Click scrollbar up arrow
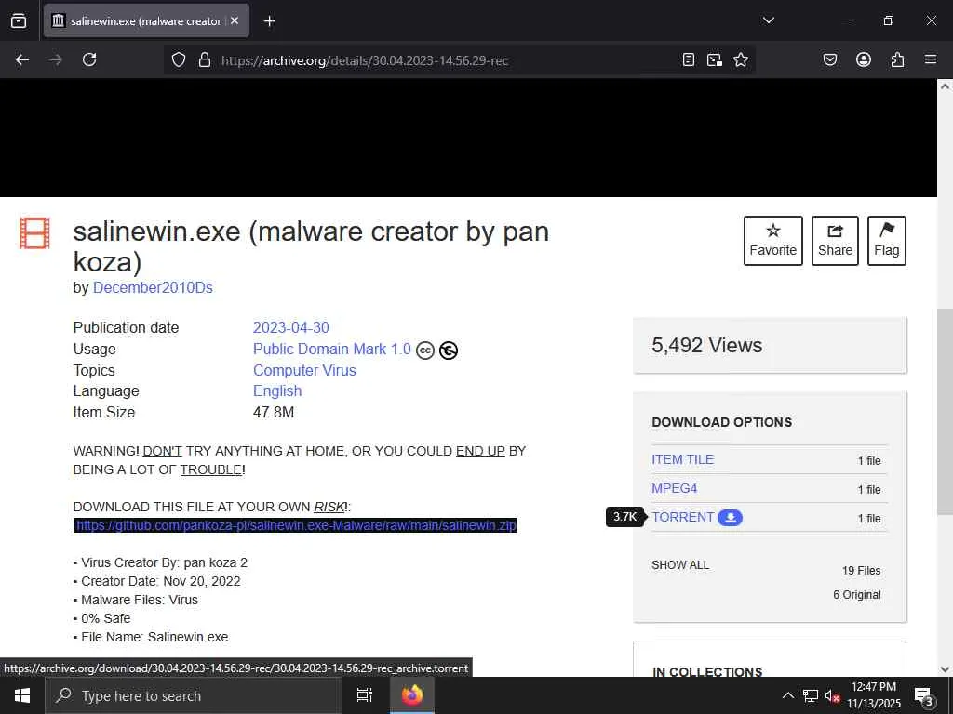Viewport: 953px width, 714px height. [x=946, y=86]
